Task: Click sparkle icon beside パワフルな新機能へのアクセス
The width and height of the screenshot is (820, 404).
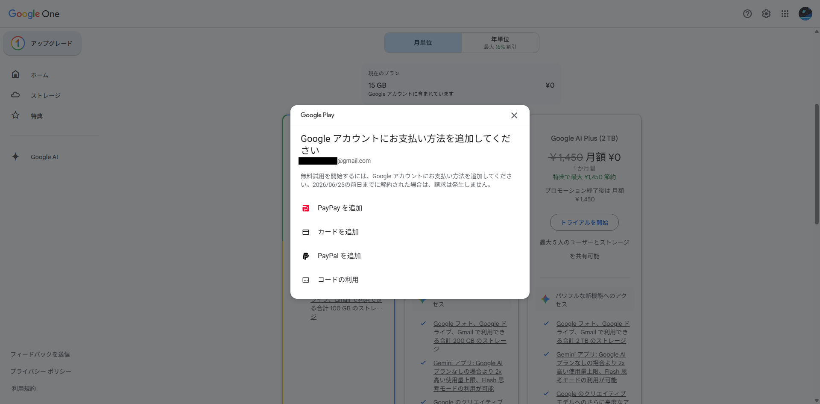Action: (x=545, y=299)
